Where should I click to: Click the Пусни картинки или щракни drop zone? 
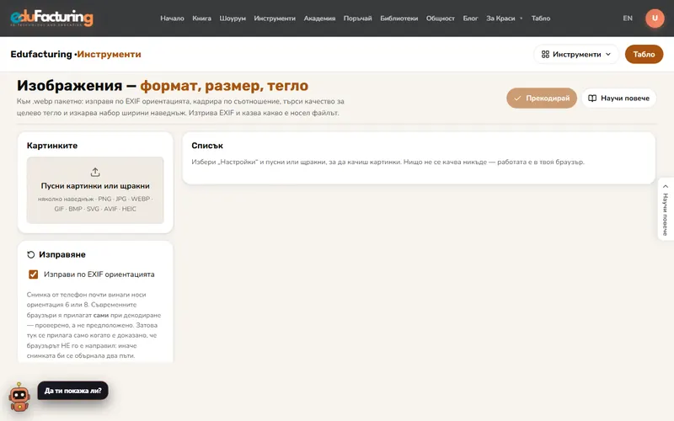(x=95, y=190)
